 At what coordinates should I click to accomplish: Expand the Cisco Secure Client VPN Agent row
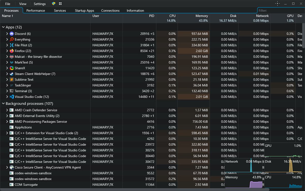click(7, 167)
